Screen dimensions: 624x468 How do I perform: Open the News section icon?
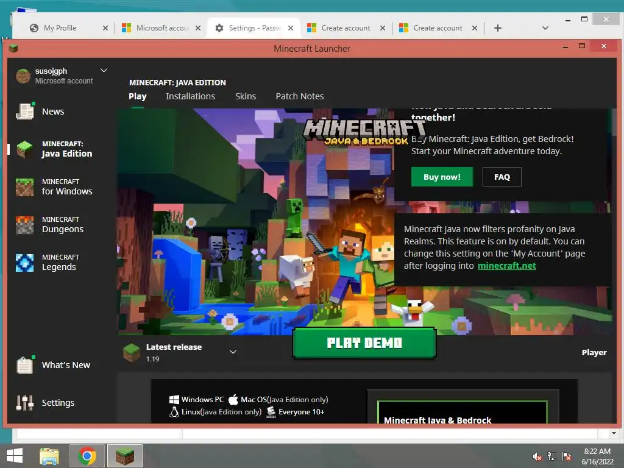(x=24, y=111)
